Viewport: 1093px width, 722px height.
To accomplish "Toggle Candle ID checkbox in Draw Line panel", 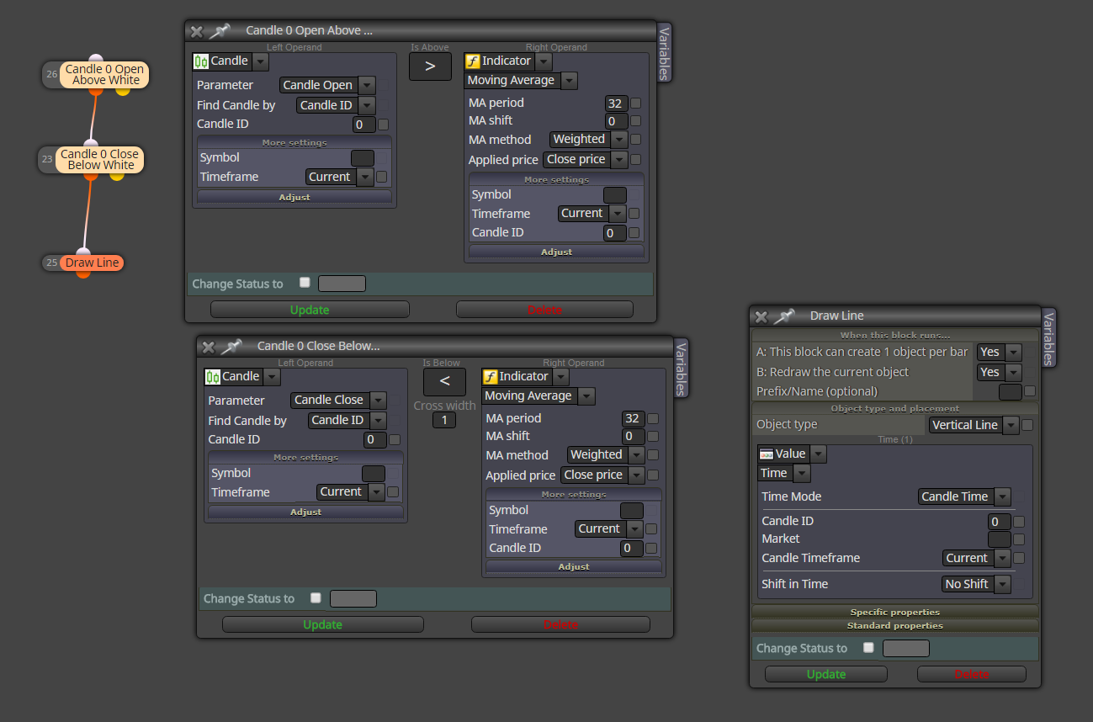I will coord(1019,522).
